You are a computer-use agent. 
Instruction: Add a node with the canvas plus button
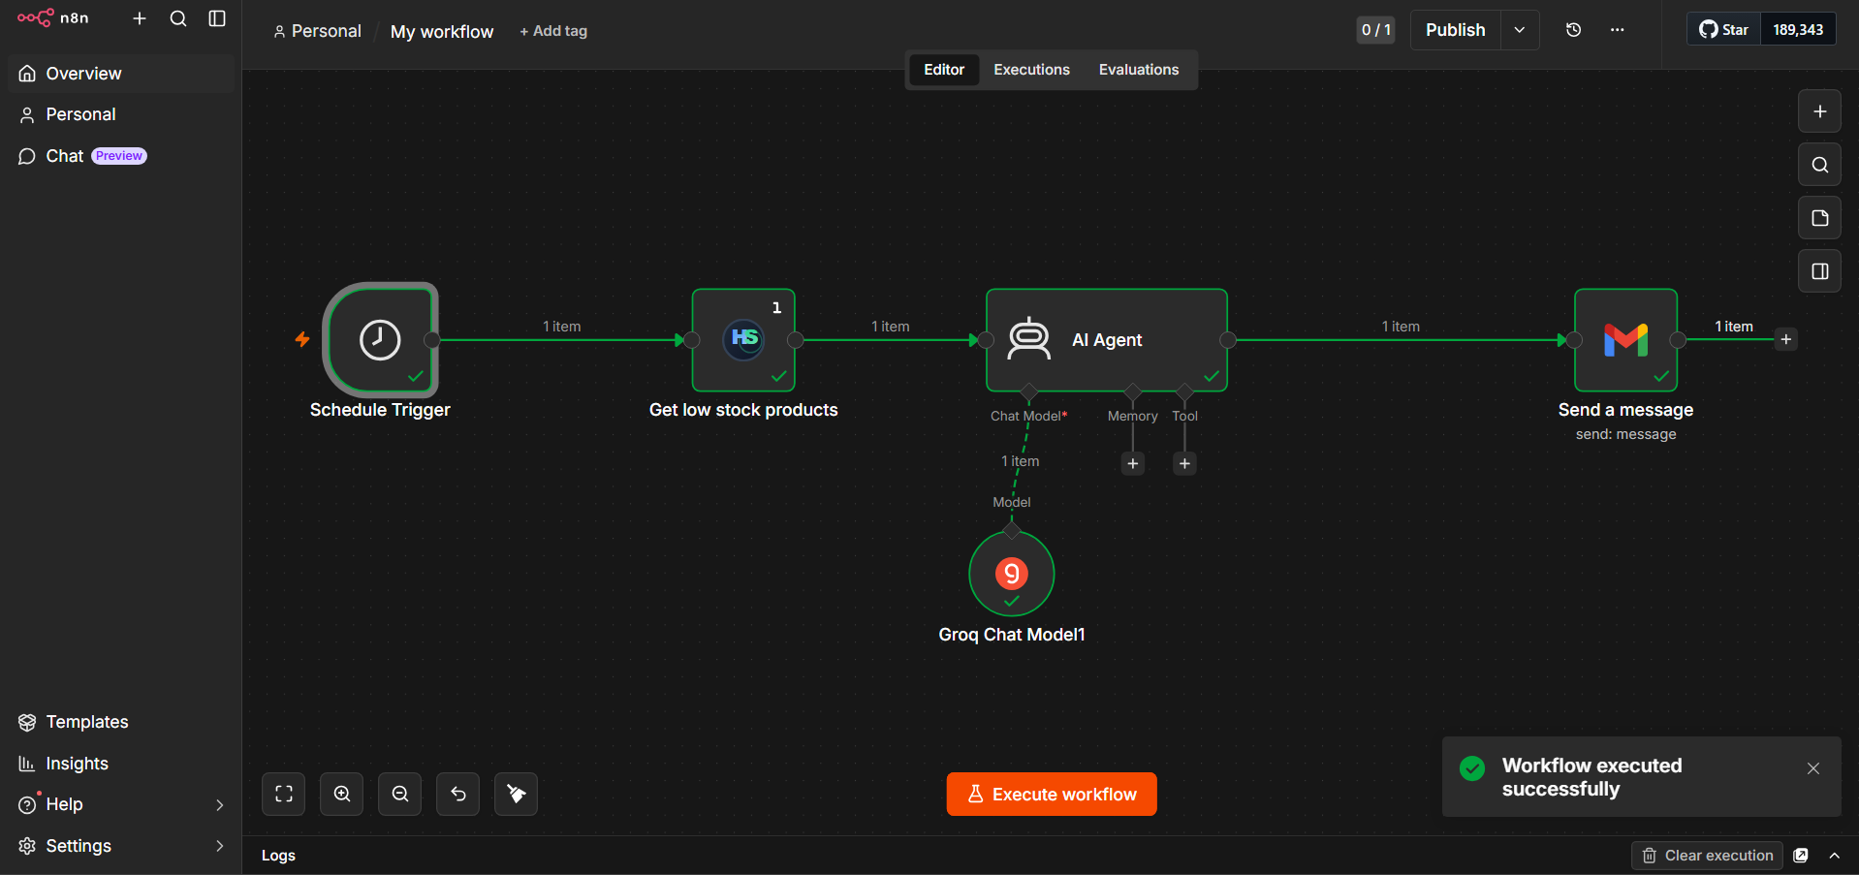(x=1819, y=111)
